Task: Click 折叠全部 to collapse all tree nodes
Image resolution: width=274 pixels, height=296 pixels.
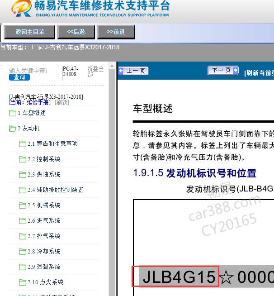Action: click(x=95, y=72)
